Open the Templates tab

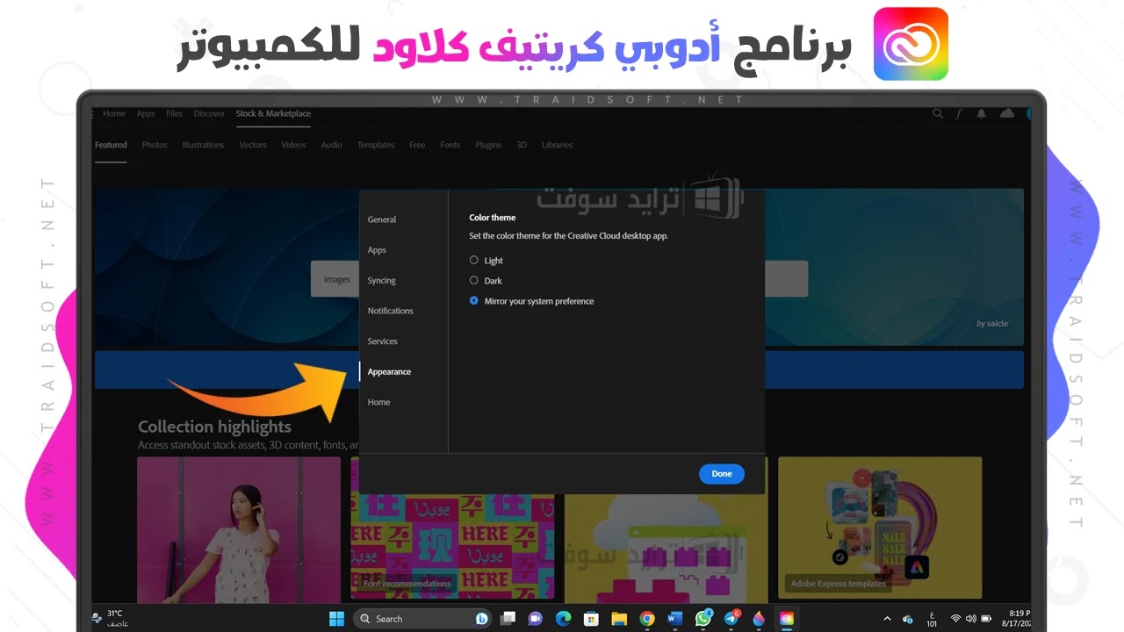375,145
